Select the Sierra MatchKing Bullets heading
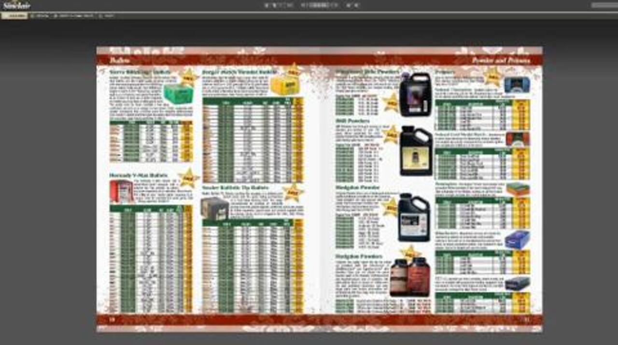 click(x=140, y=72)
